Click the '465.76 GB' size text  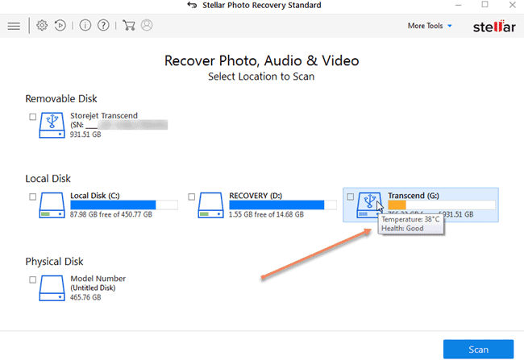[85, 297]
